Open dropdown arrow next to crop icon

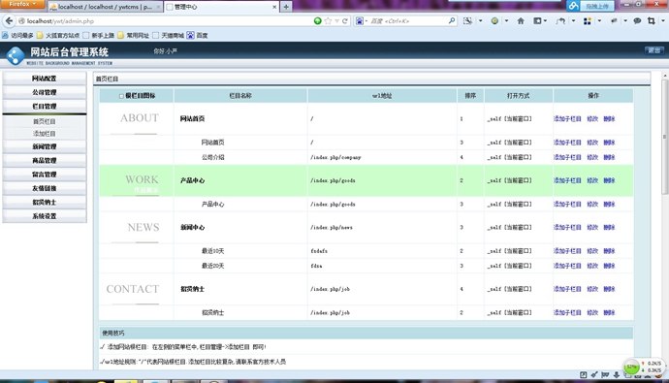point(662,21)
